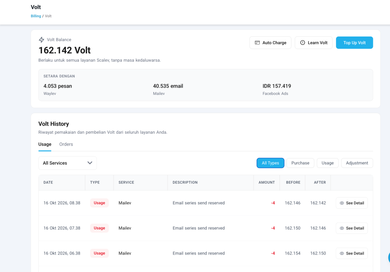Select the All Types filter

click(270, 163)
